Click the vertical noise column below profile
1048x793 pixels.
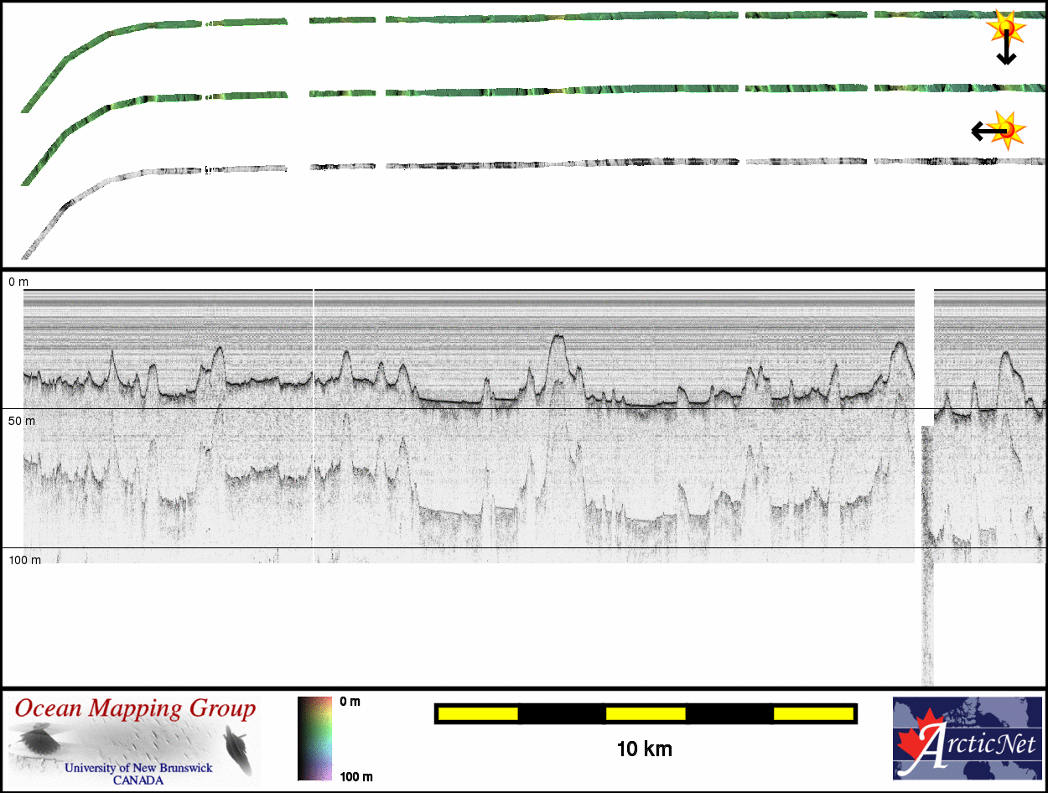[926, 620]
